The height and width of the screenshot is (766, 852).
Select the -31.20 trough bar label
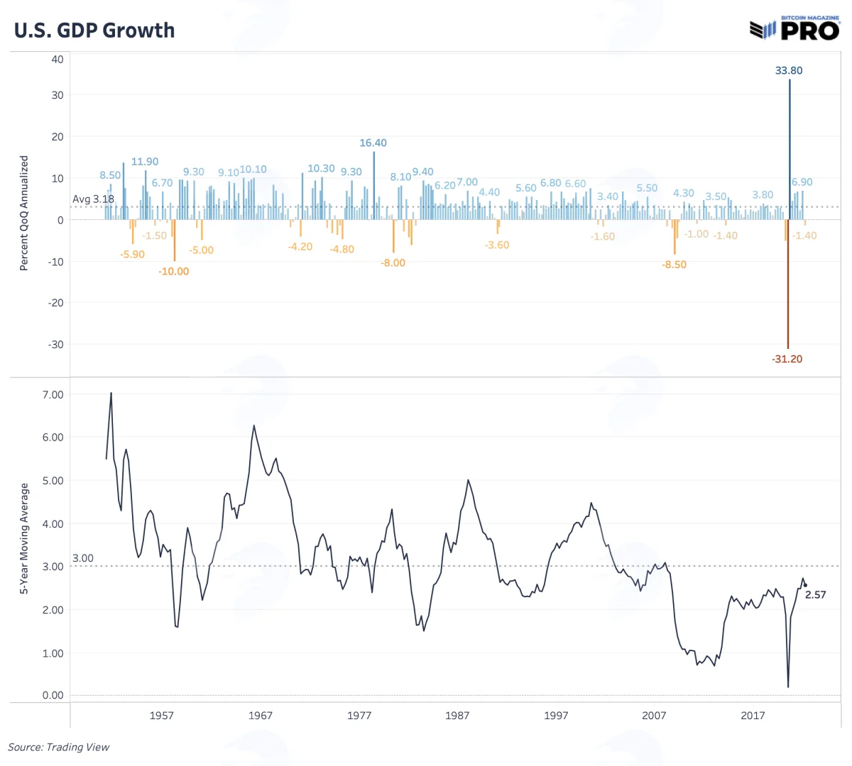click(787, 359)
